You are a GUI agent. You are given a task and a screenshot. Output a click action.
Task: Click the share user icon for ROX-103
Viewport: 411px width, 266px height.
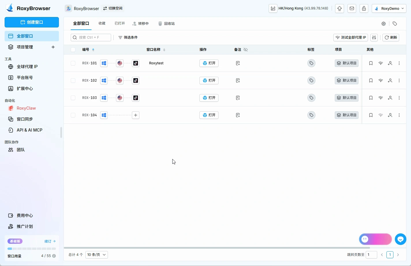(x=390, y=98)
